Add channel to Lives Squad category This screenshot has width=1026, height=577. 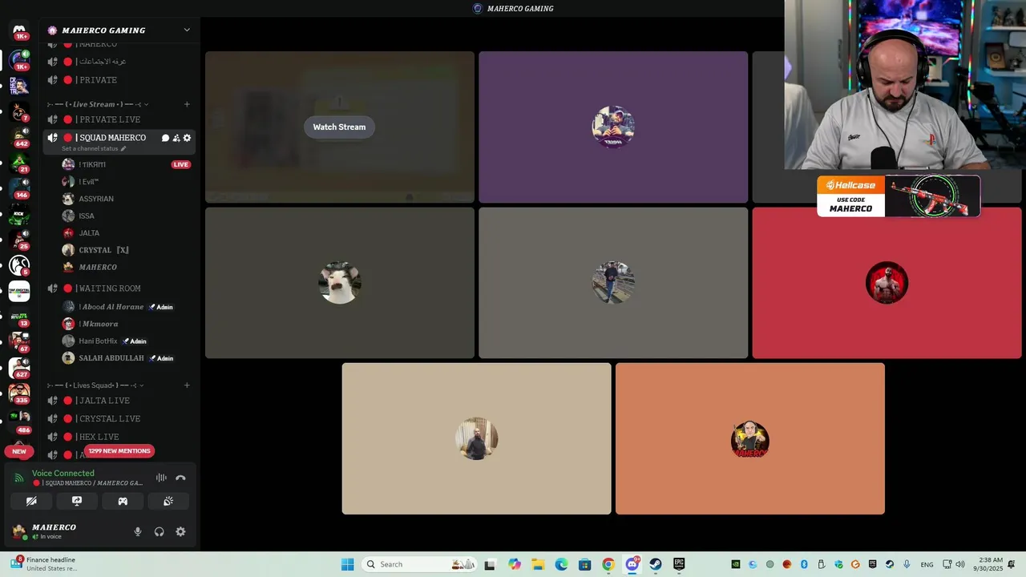click(187, 385)
